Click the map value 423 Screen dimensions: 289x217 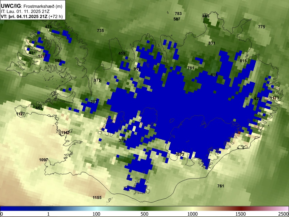(257, 99)
